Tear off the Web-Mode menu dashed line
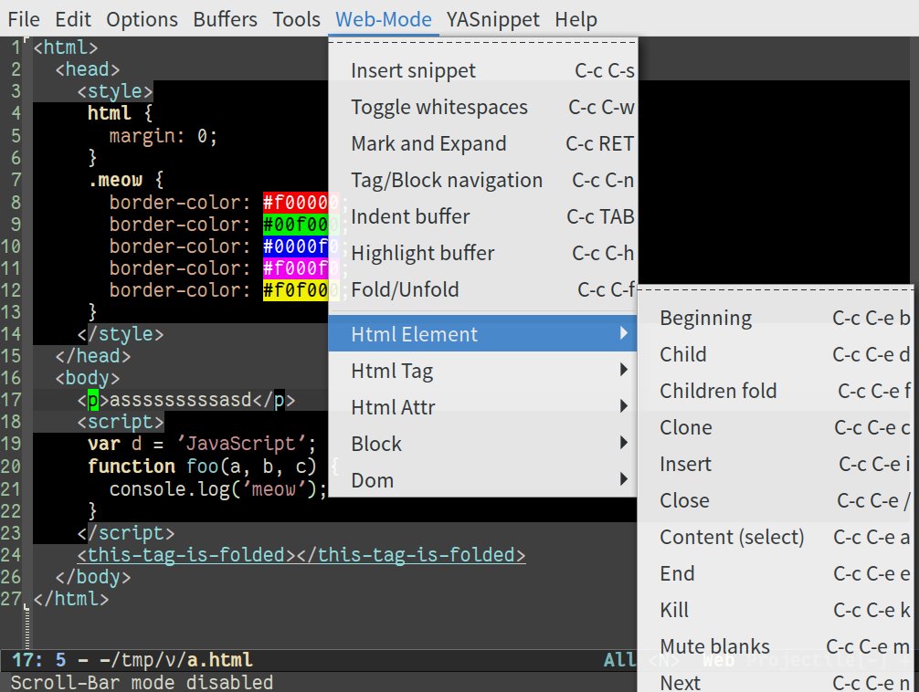Screen dimensions: 919x692 click(x=483, y=43)
